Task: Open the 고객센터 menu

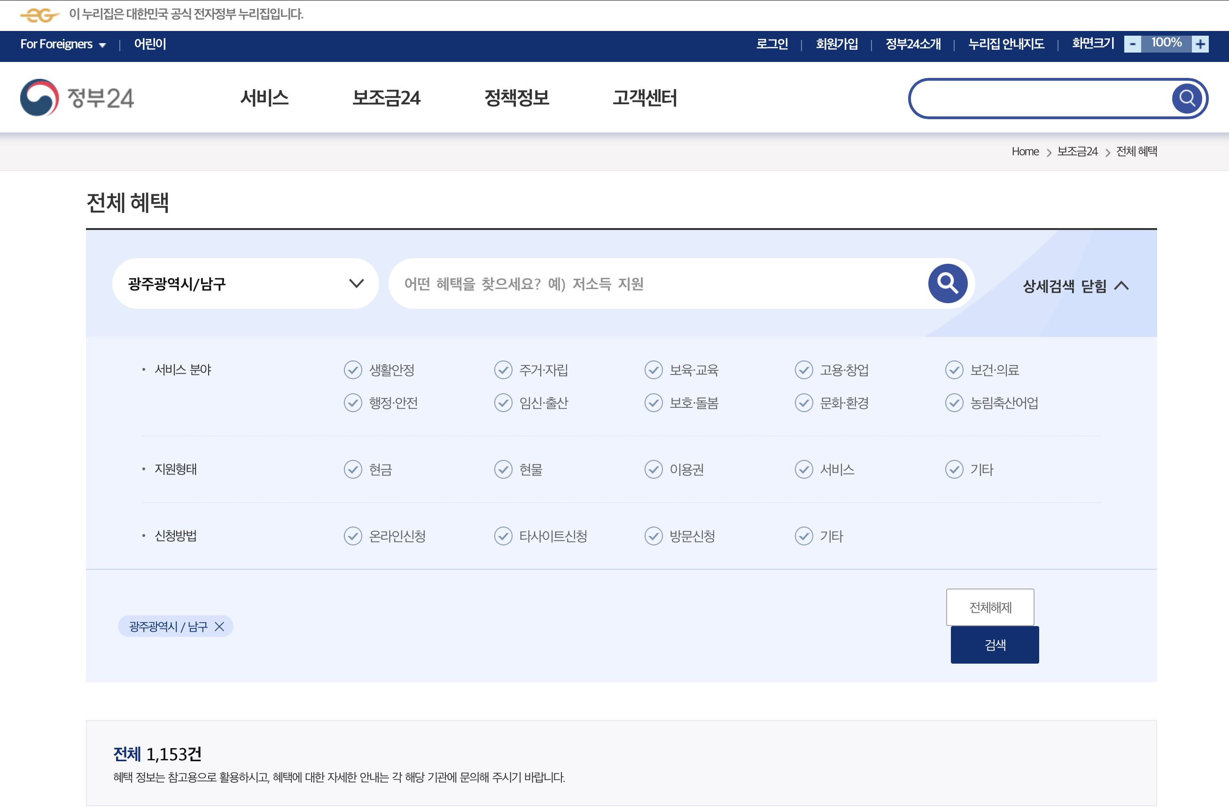Action: tap(646, 98)
